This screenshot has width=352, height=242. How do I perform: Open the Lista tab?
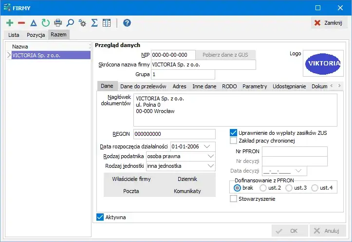(x=14, y=35)
